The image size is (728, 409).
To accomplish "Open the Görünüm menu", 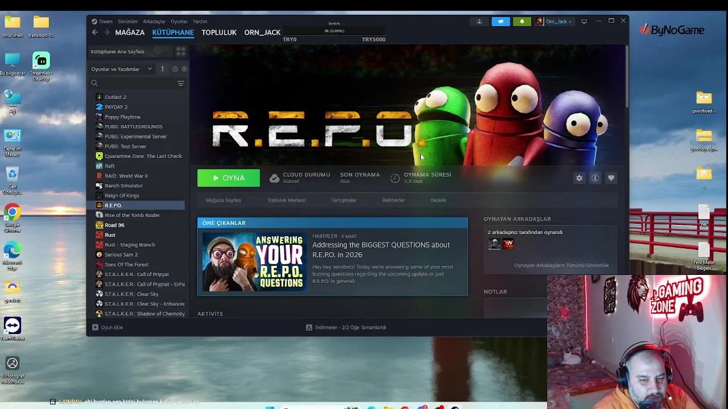I will pyautogui.click(x=128, y=22).
